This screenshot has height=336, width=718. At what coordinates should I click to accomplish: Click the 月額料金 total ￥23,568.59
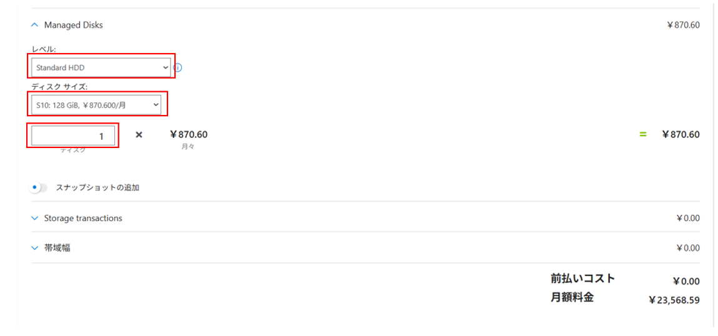coord(674,300)
